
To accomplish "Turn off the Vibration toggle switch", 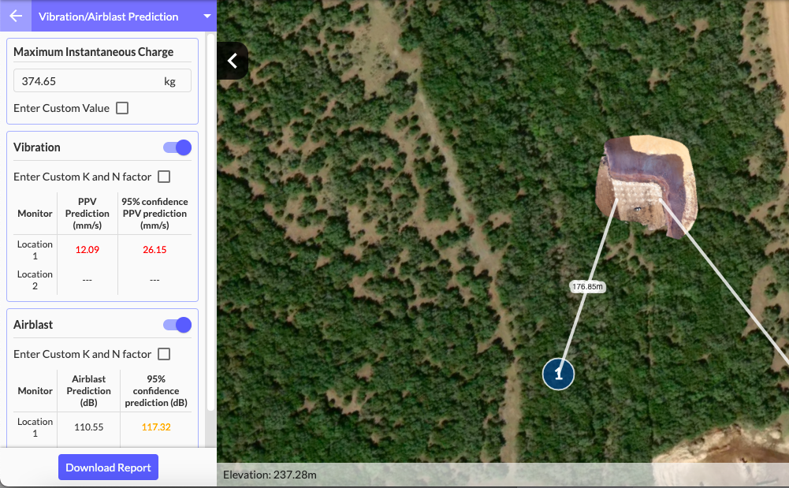I will [x=177, y=147].
